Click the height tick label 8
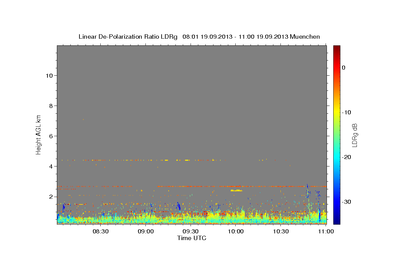404x269 pixels. click(50, 106)
